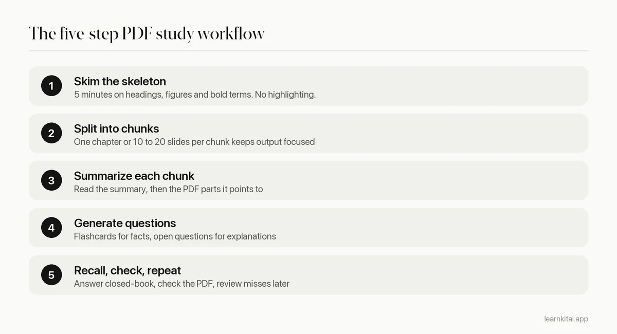
Task: Open the learnkitai.app link
Action: click(x=566, y=319)
